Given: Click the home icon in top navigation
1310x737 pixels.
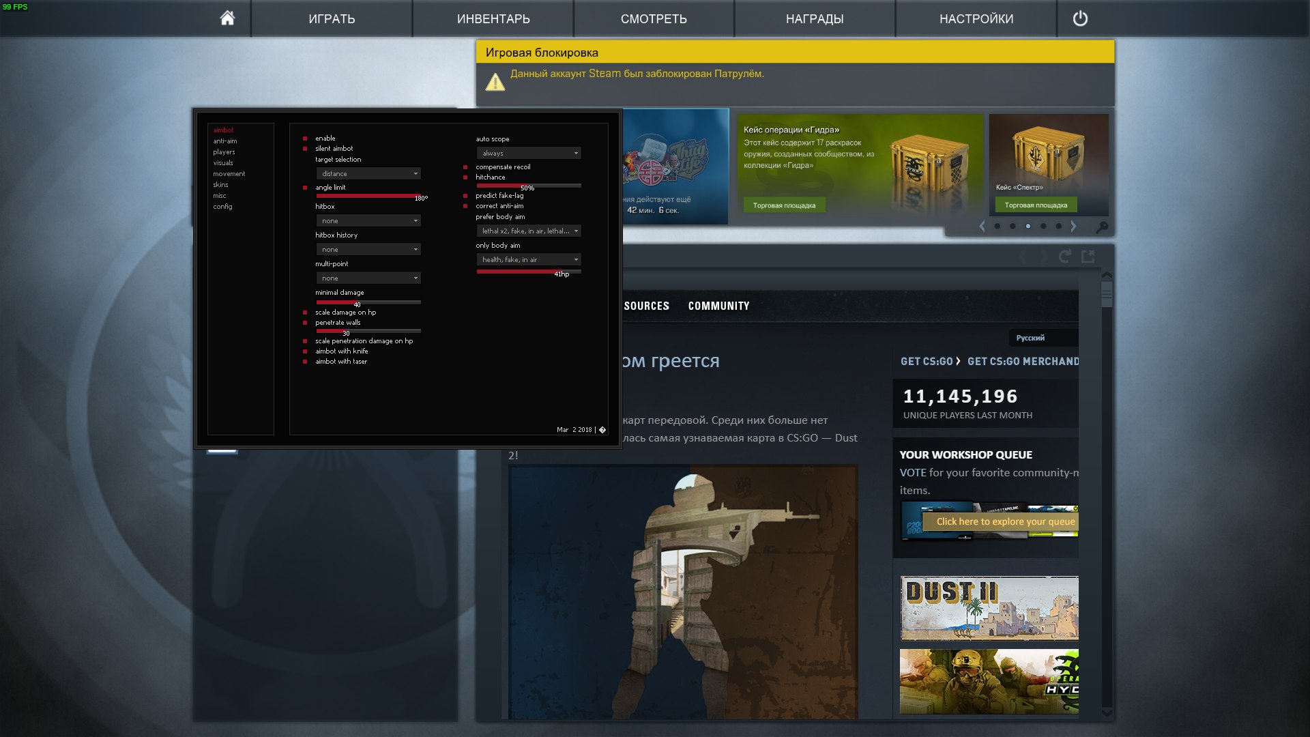Looking at the screenshot, I should pos(227,18).
